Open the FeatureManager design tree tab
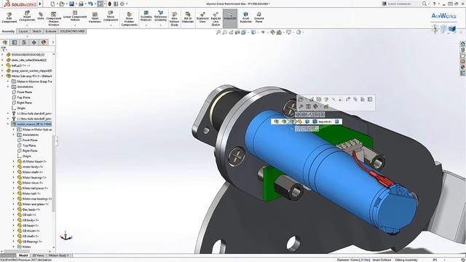 (x=5, y=42)
